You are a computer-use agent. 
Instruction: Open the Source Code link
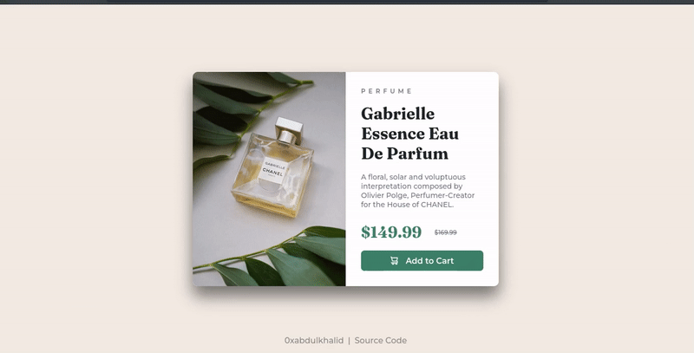(381, 341)
